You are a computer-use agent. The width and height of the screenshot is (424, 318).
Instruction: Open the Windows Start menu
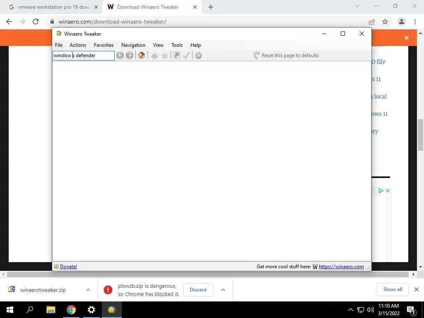tap(10, 310)
